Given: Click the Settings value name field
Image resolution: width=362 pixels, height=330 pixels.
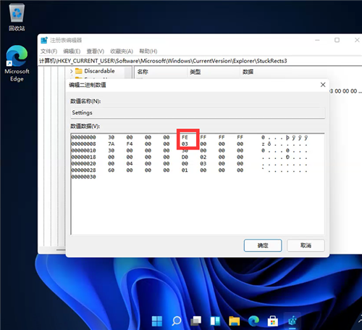Looking at the screenshot, I should click(x=198, y=113).
